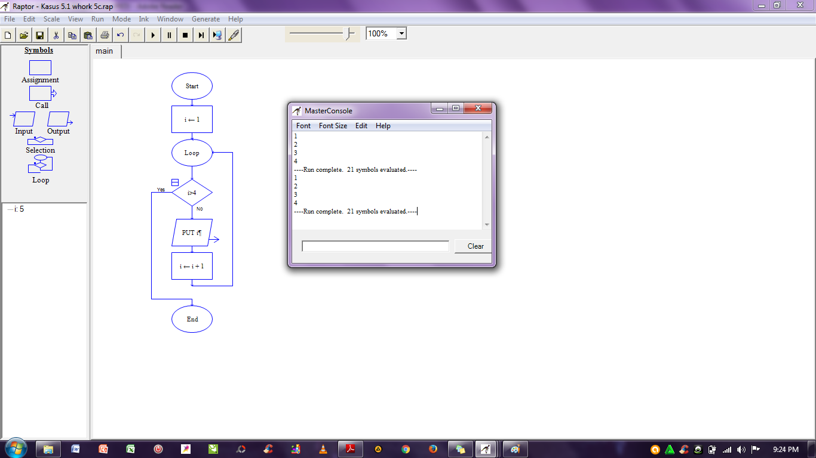
Task: Open Firefox from the taskbar
Action: [x=433, y=449]
